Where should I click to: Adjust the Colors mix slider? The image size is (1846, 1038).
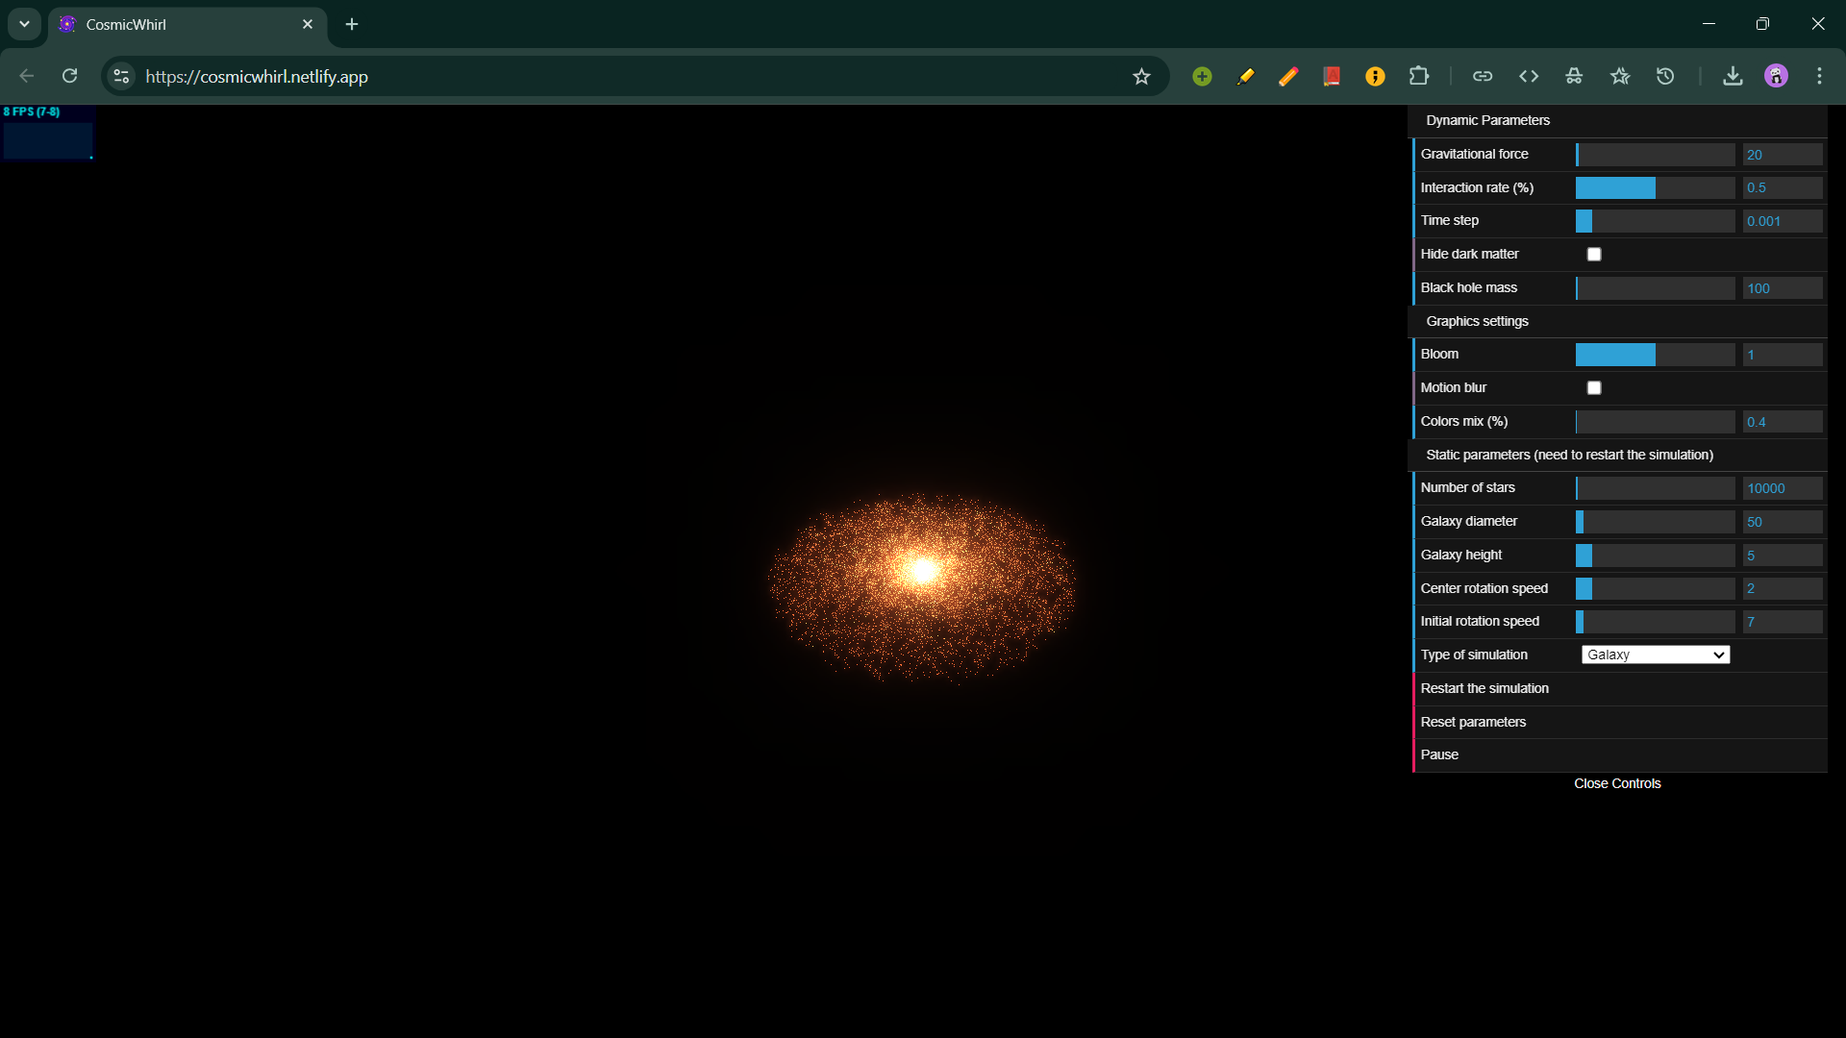(x=1655, y=421)
